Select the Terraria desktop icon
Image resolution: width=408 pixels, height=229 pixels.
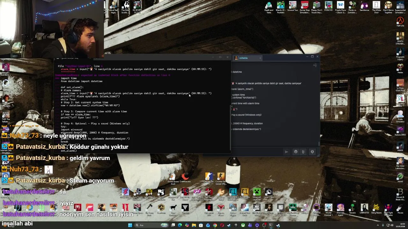(352, 209)
